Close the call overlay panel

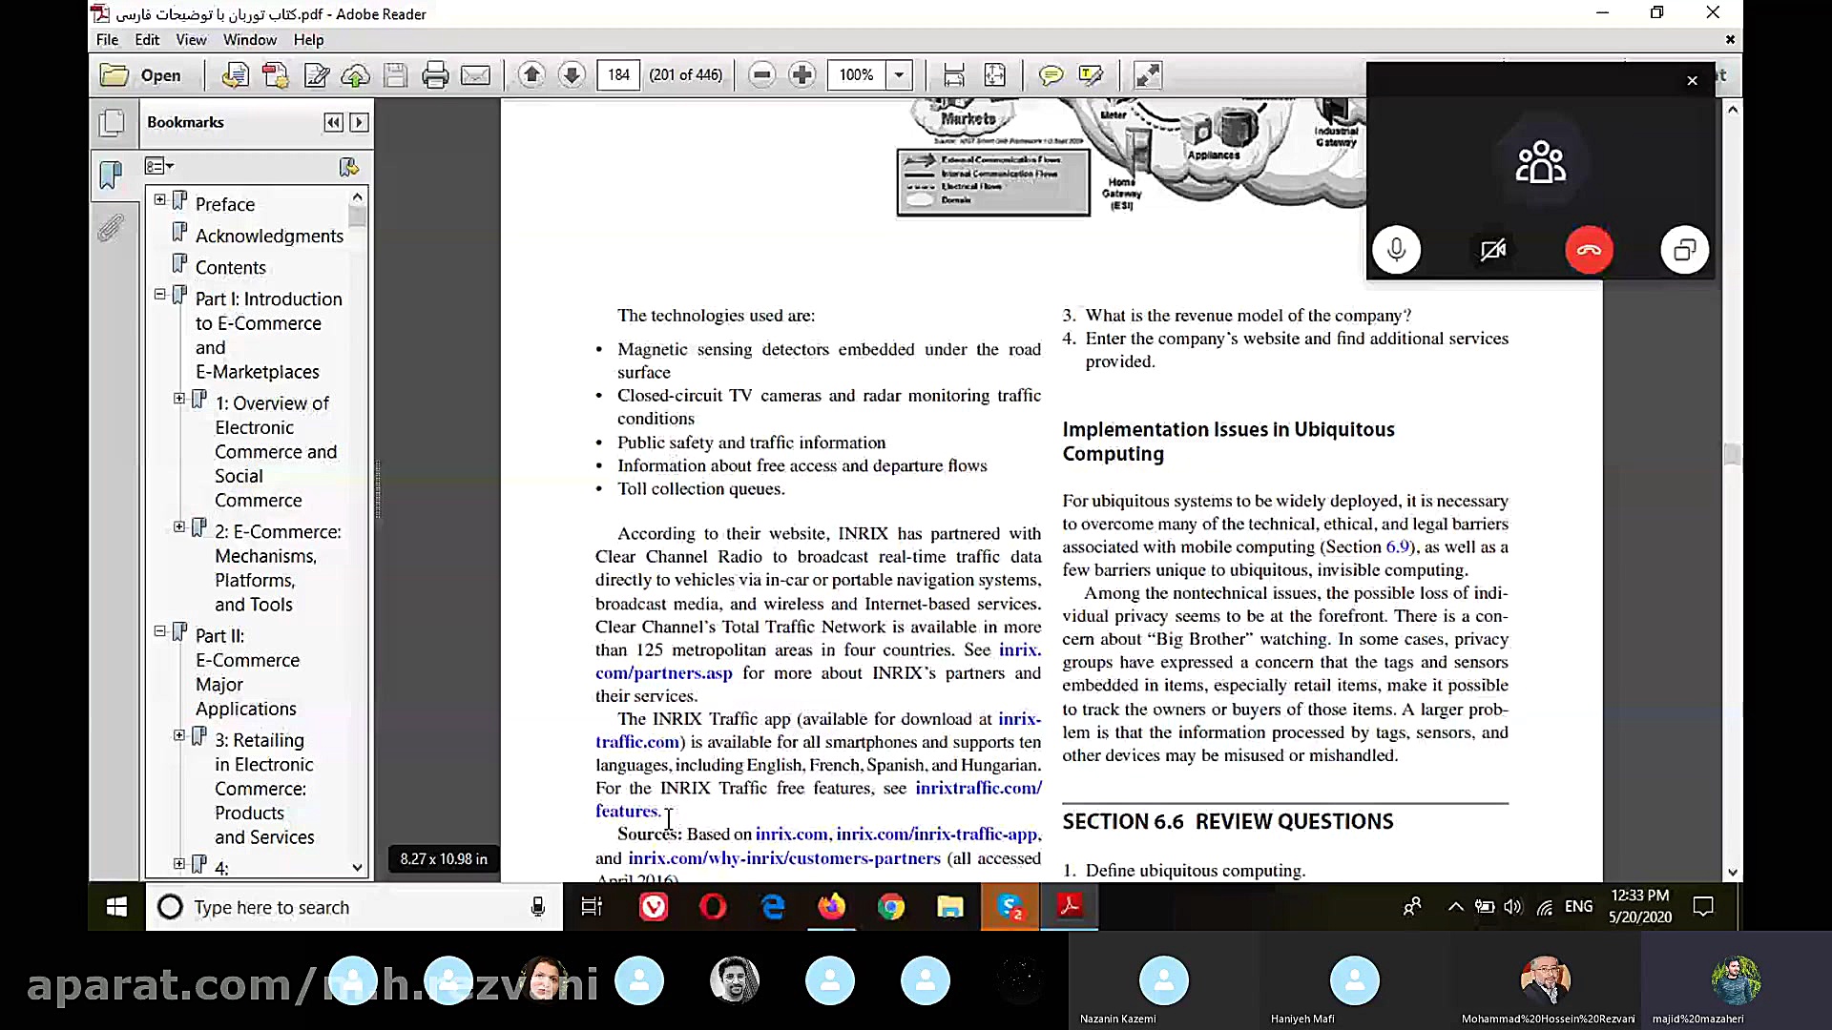1692,81
